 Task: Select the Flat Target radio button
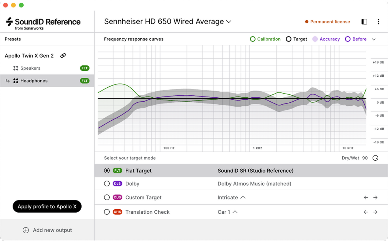107,170
